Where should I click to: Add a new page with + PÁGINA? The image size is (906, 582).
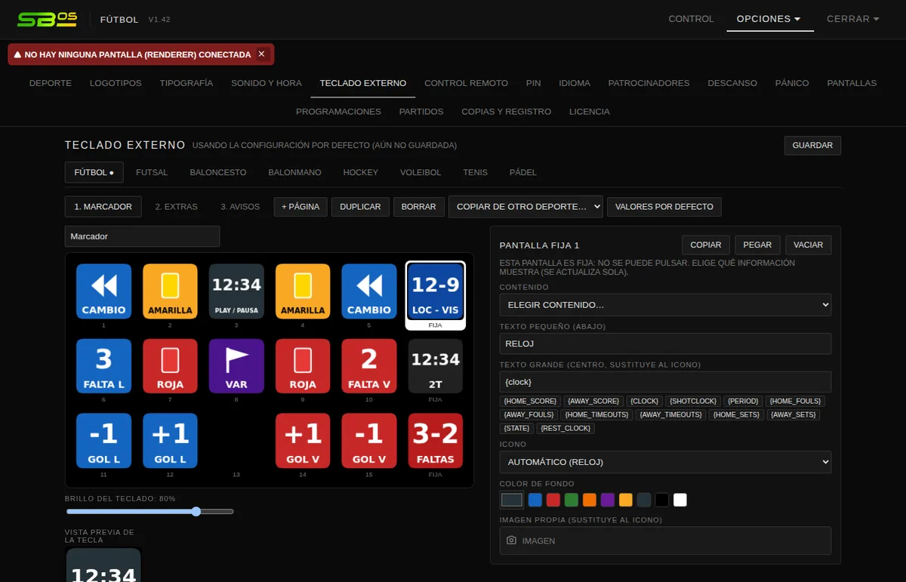coord(300,207)
